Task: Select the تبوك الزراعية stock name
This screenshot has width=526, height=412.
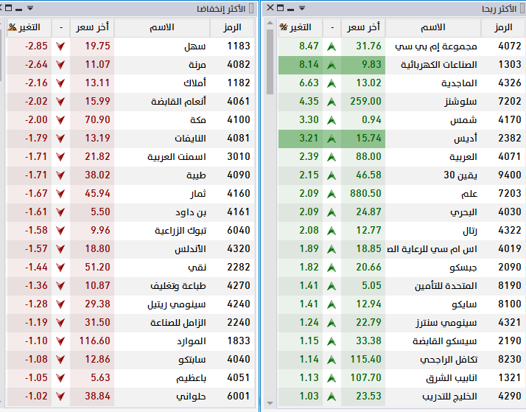Action: (180, 231)
